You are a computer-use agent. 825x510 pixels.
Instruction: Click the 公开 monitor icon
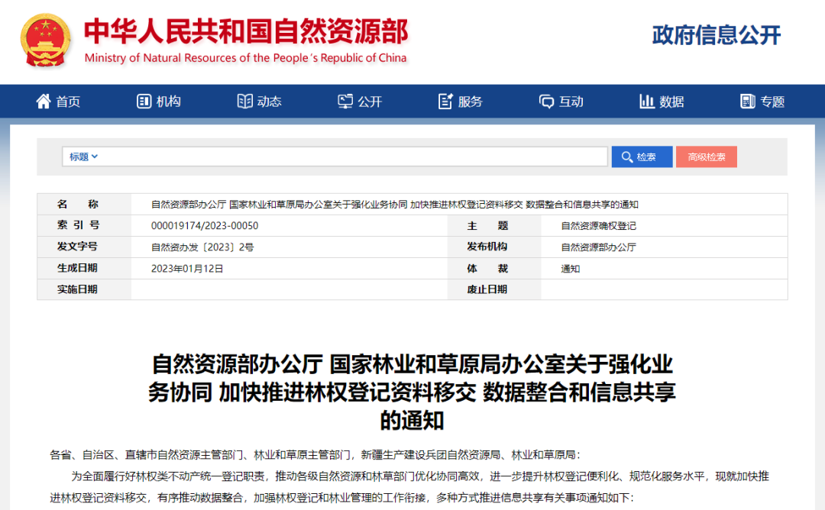(x=345, y=101)
